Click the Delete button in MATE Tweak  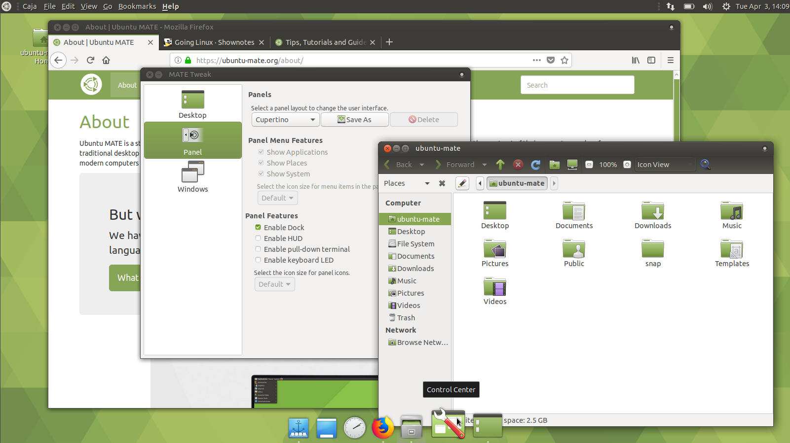pyautogui.click(x=424, y=120)
